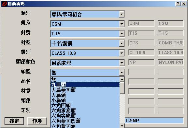Click the 材質 label

[26, 91]
